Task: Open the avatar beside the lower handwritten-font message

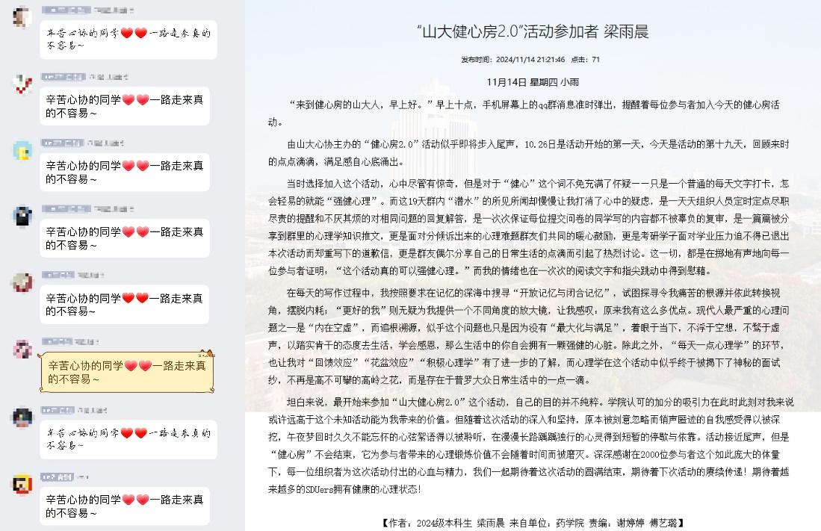Action: pyautogui.click(x=22, y=415)
